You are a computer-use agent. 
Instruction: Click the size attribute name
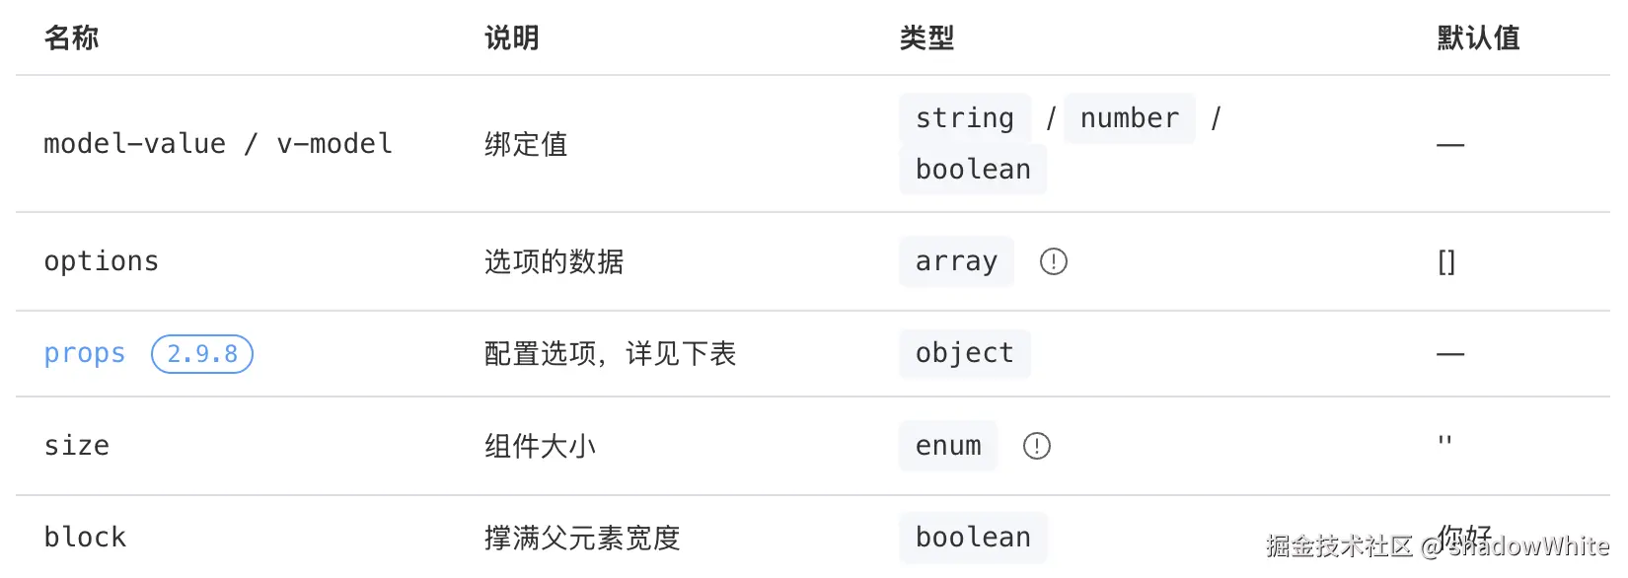click(76, 446)
